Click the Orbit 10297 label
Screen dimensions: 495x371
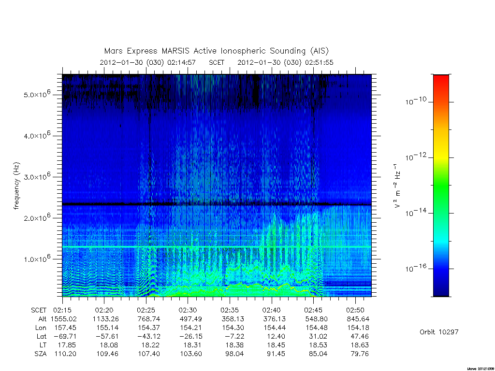pyautogui.click(x=439, y=332)
